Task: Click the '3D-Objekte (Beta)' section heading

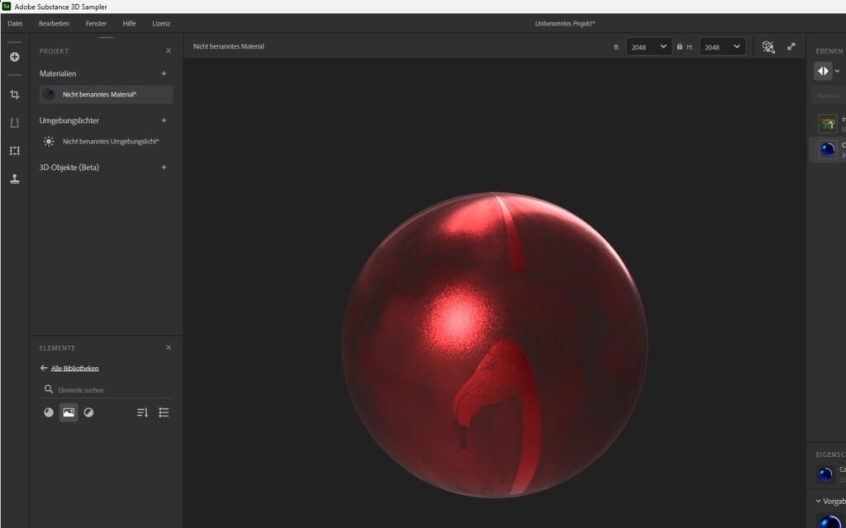Action: coord(69,167)
